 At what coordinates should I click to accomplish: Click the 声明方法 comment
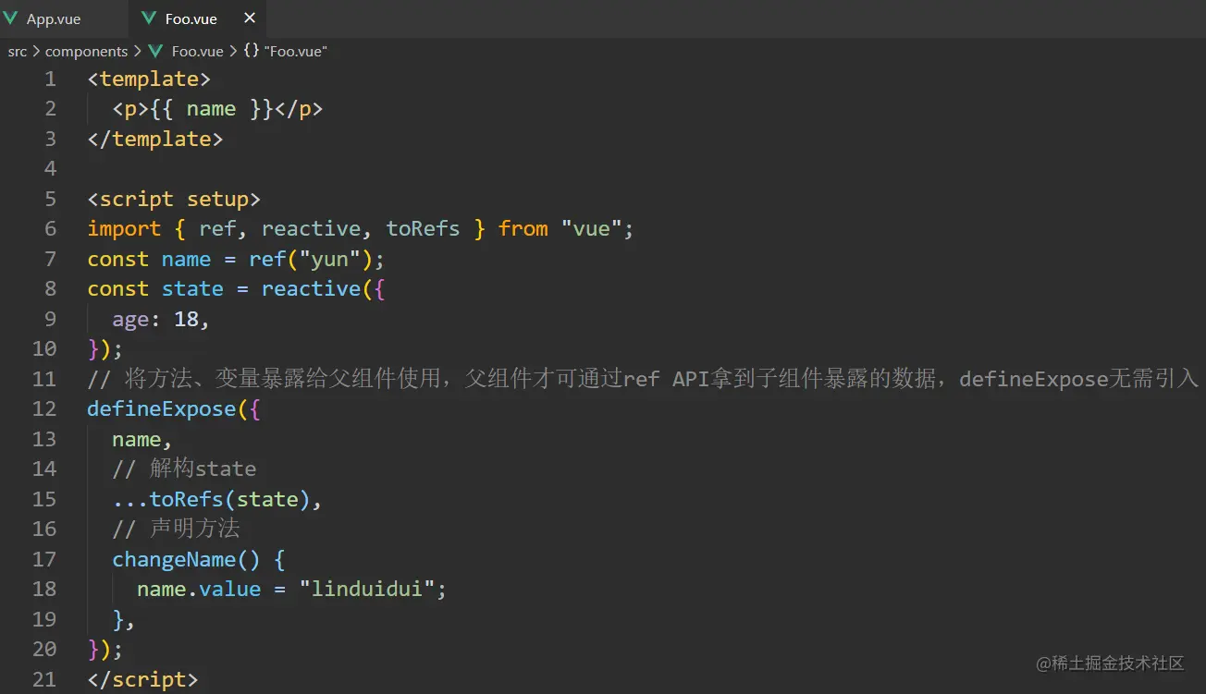176,529
